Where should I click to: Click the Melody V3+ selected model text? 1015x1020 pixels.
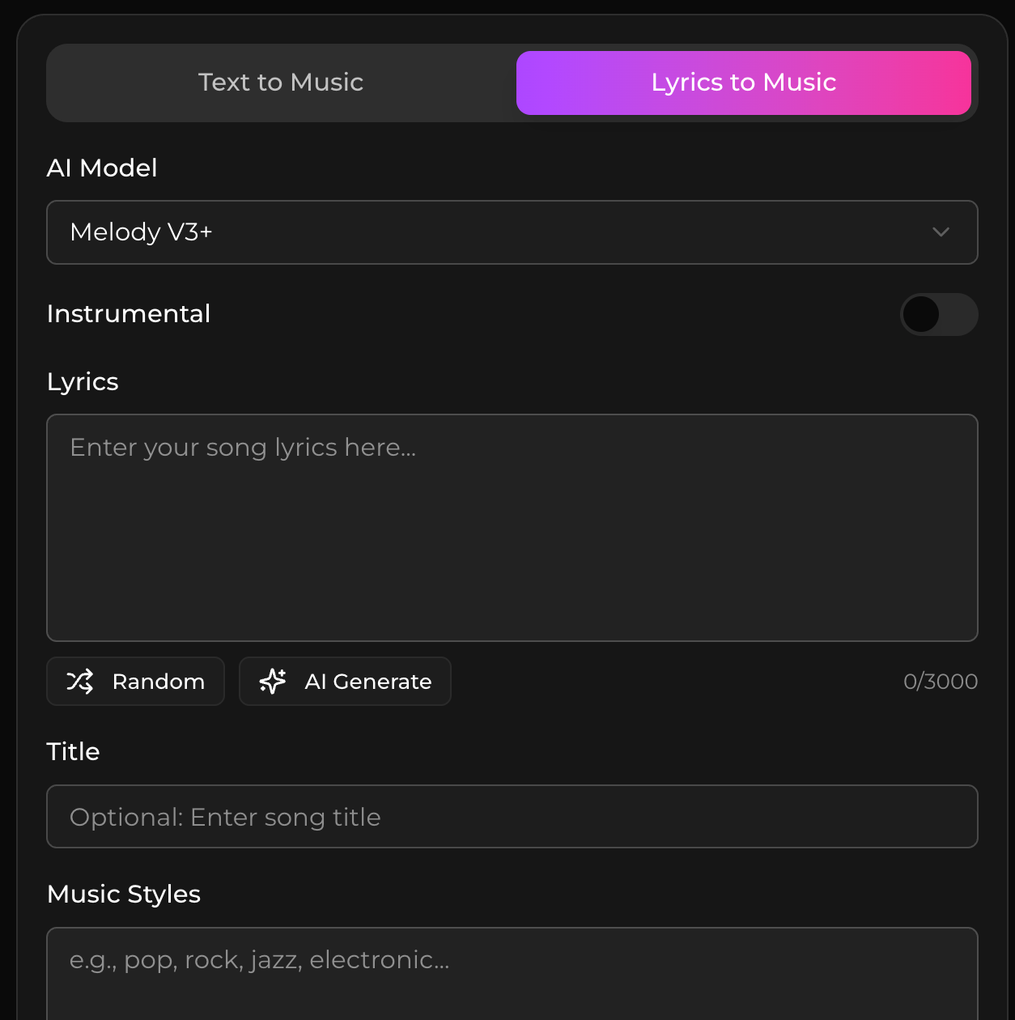(x=142, y=232)
